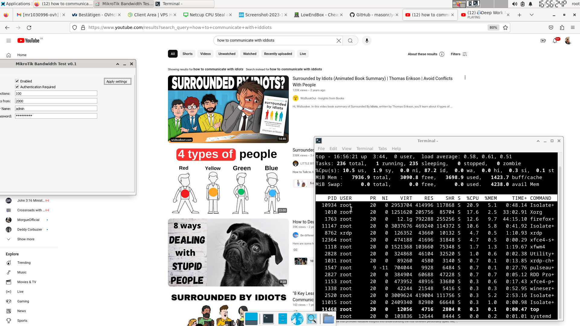Viewport: 580px width, 326px height.
Task: Open Terminal File menu
Action: pos(321,149)
